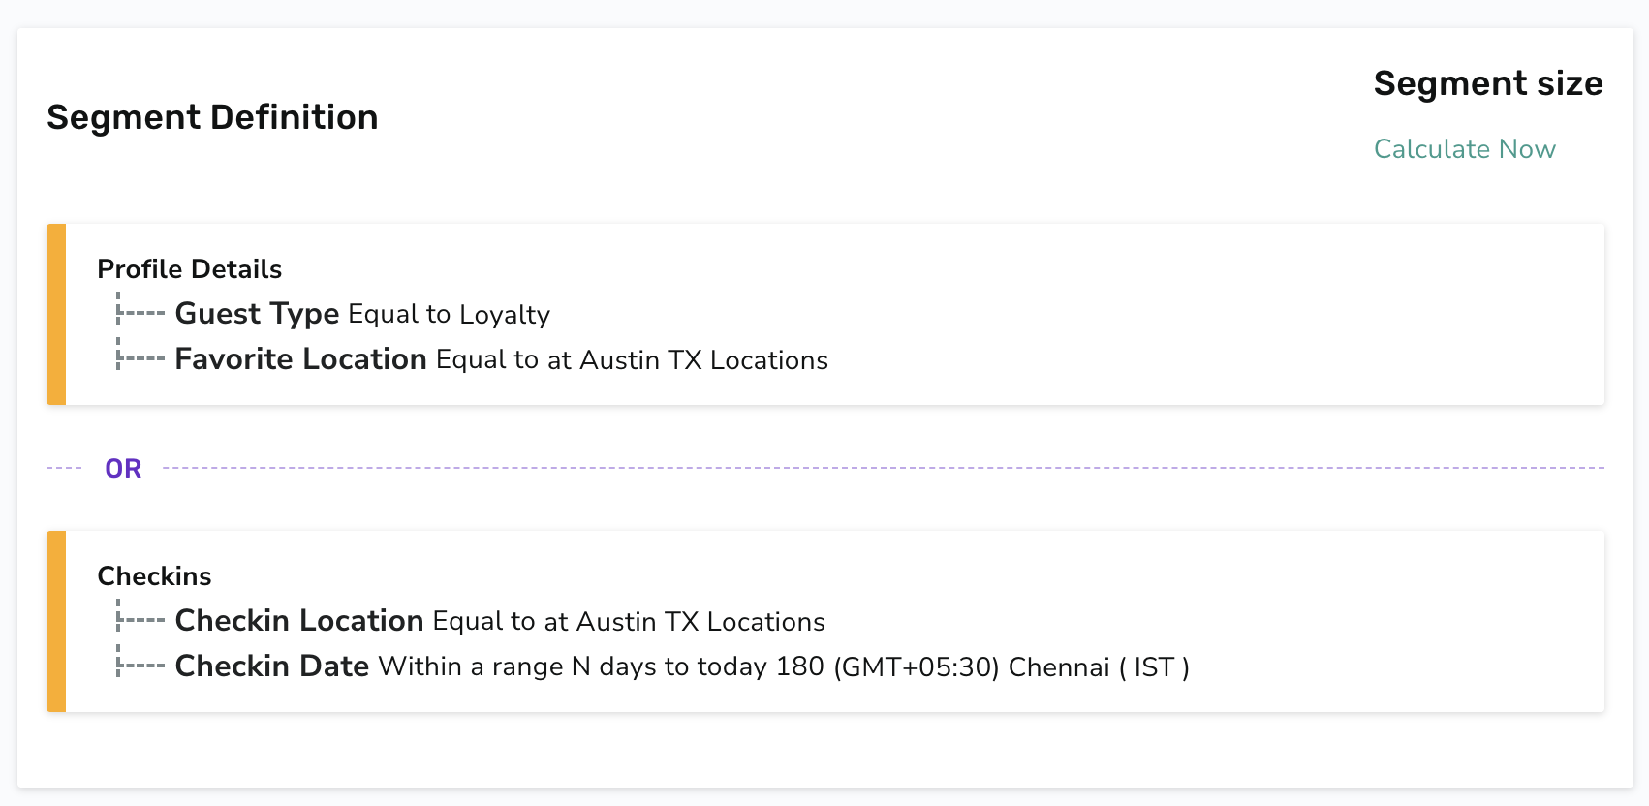The image size is (1649, 806).
Task: Click the tree connector beside Checkin Location
Action: 140,616
